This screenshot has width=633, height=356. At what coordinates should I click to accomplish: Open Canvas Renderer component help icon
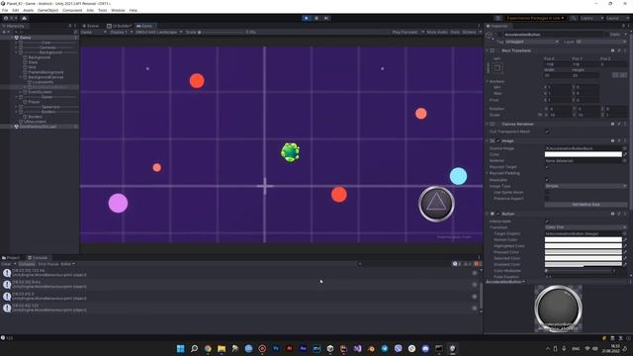tap(613, 124)
